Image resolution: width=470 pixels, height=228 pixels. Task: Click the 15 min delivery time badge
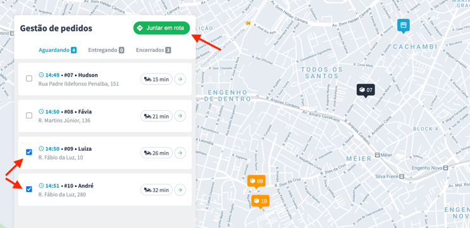click(156, 79)
